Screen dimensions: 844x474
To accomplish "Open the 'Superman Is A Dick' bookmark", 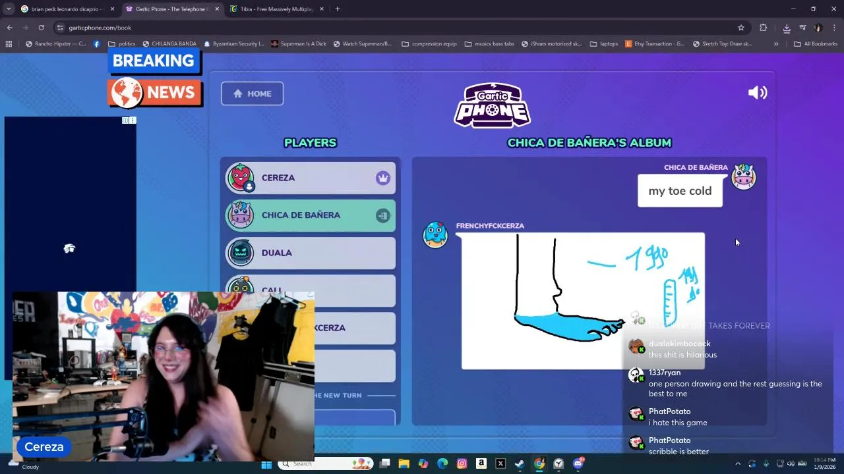I will (x=298, y=44).
